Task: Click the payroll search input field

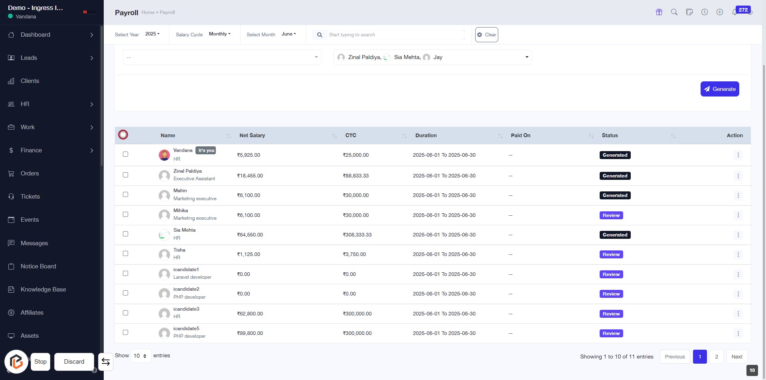Action: 395,35
